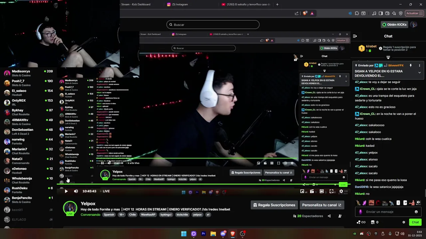The image size is (426, 239).
Task: Click StivennYPX username in pinned message
Action: tap(396, 65)
